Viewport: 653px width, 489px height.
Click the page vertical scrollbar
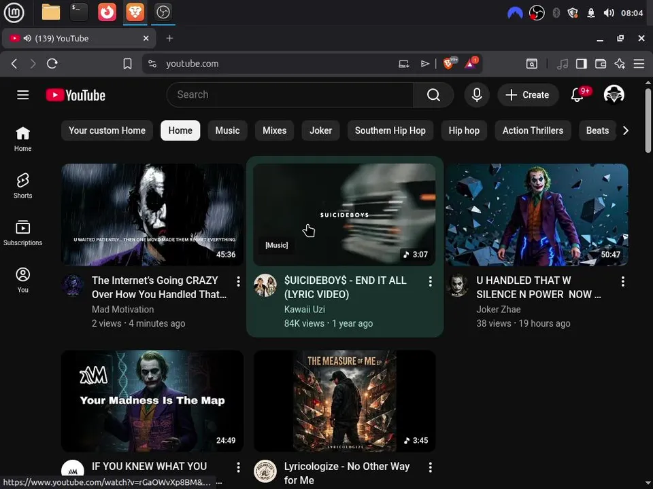(x=648, y=121)
